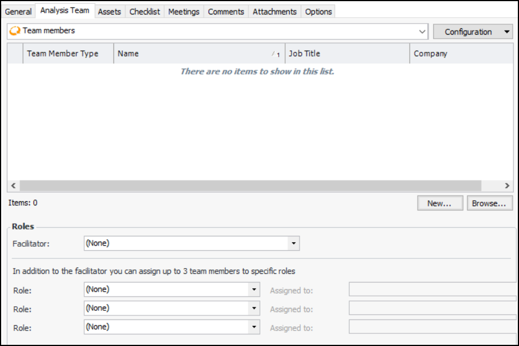Click the second Assigned to field
Image resolution: width=519 pixels, height=346 pixels.
click(x=434, y=308)
